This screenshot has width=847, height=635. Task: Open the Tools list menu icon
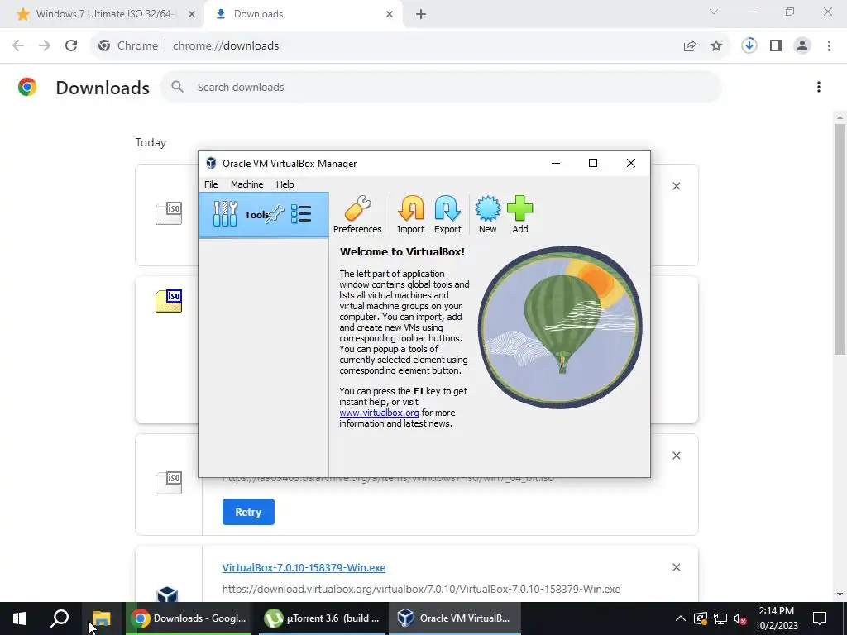pyautogui.click(x=301, y=214)
